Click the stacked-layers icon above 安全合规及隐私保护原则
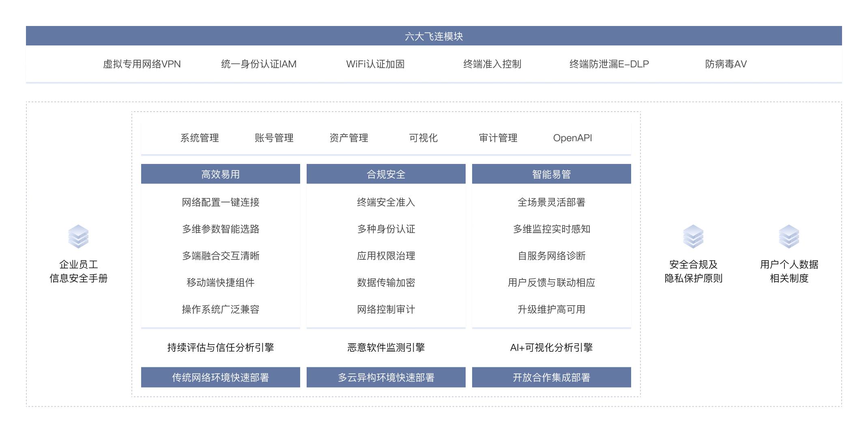868x433 pixels. pyautogui.click(x=693, y=236)
